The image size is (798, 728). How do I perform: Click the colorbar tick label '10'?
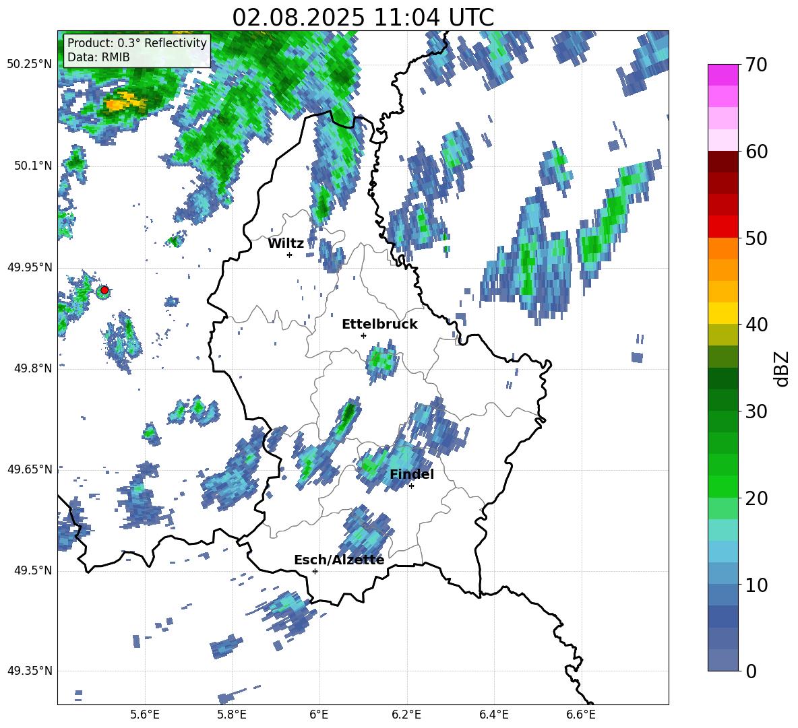tap(756, 585)
